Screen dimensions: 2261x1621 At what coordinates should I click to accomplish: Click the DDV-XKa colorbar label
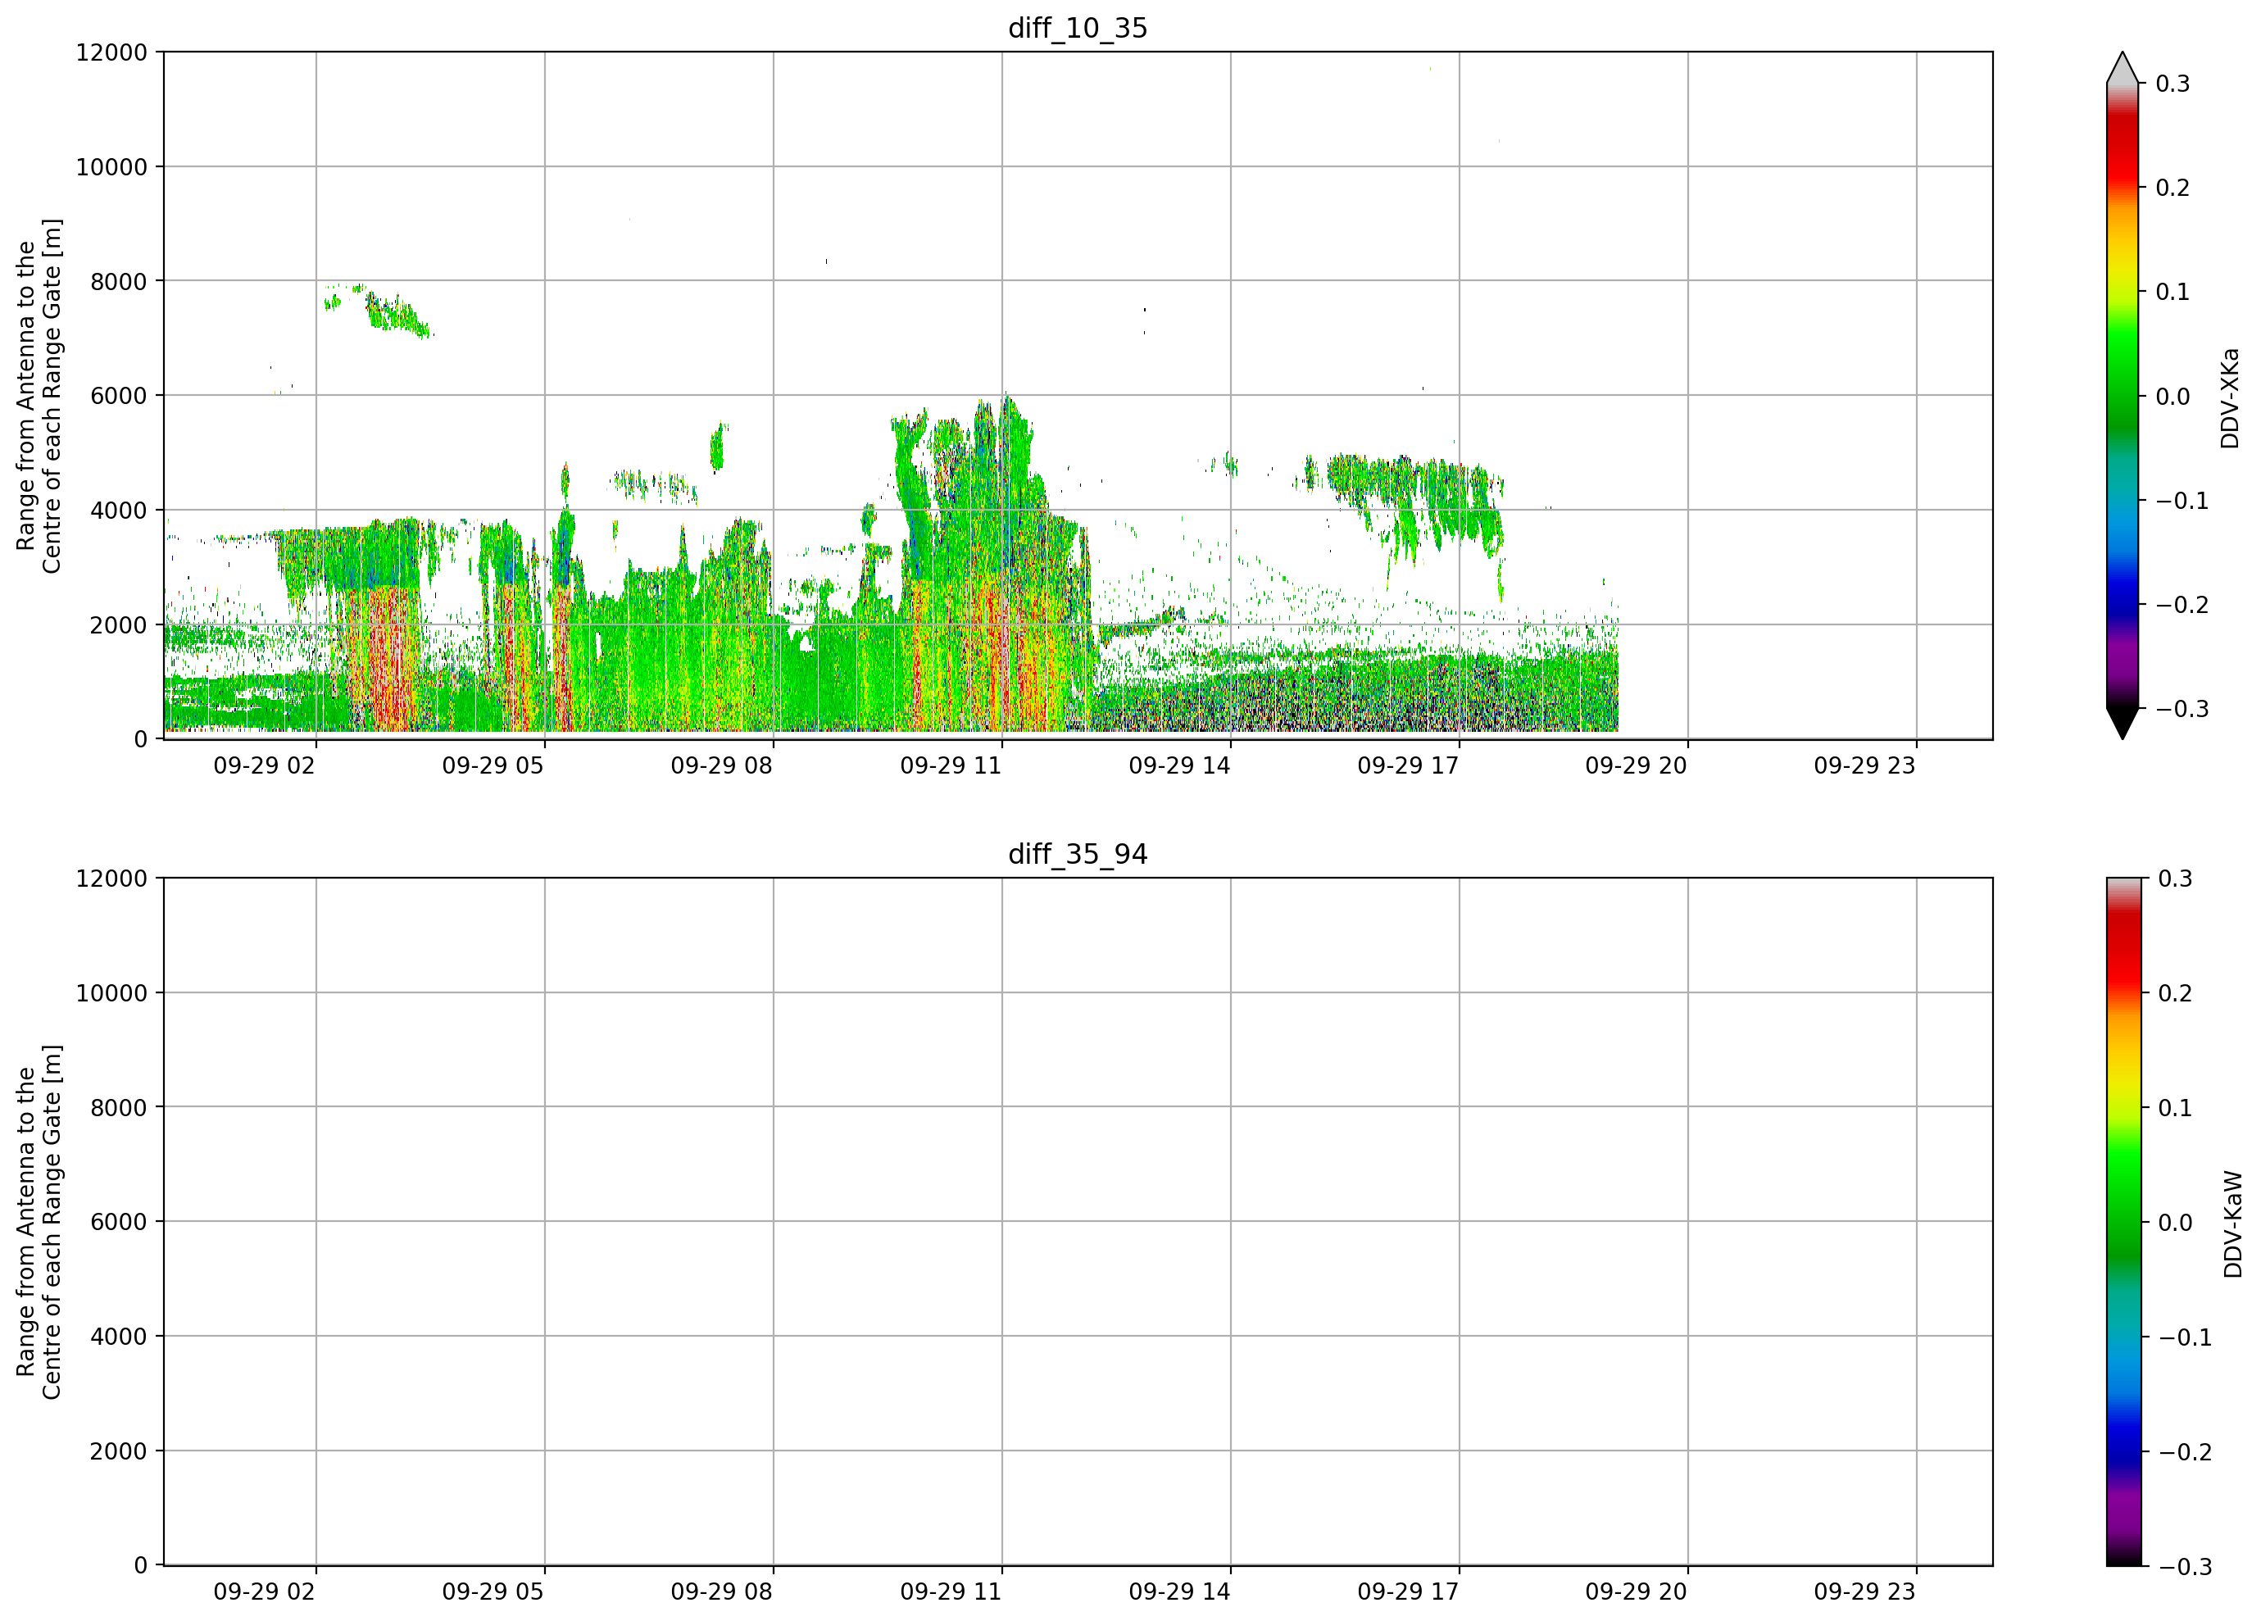point(2231,397)
